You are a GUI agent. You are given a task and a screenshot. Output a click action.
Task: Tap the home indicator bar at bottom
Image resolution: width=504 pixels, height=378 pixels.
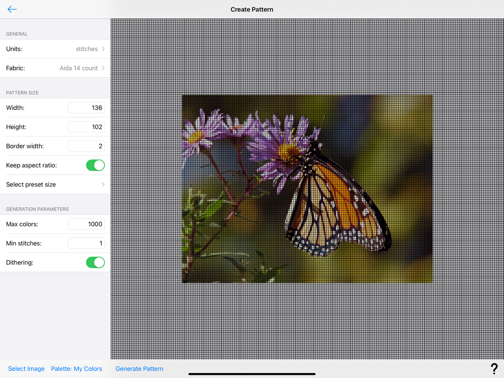pyautogui.click(x=252, y=373)
